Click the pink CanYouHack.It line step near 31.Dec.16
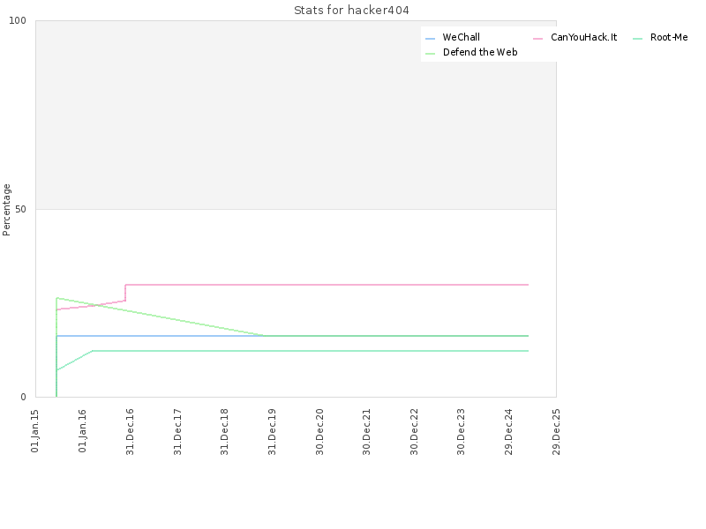 125,293
